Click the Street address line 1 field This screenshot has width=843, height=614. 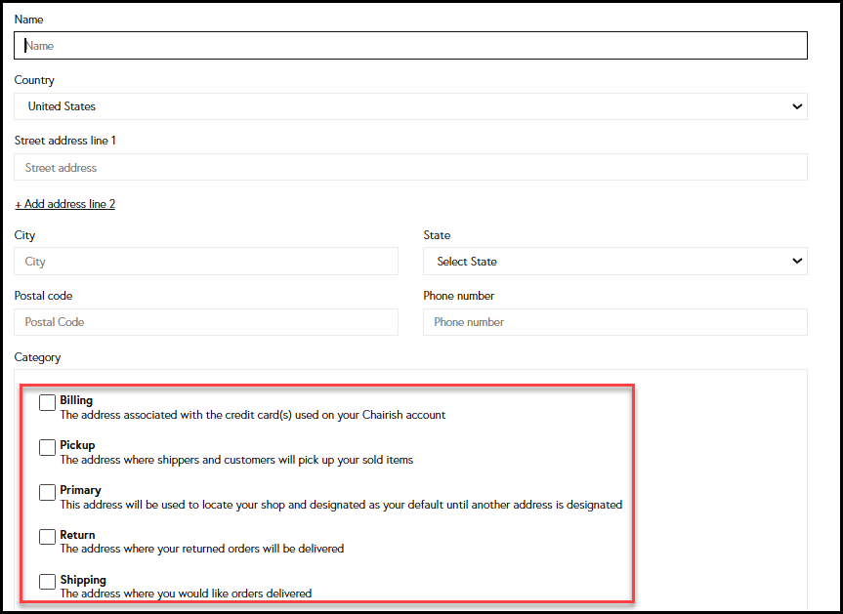(x=410, y=168)
